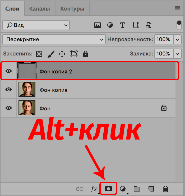Image resolution: width=185 pixels, height=196 pixels.
Task: Click the Link layers chain icon
Action: [79, 189]
